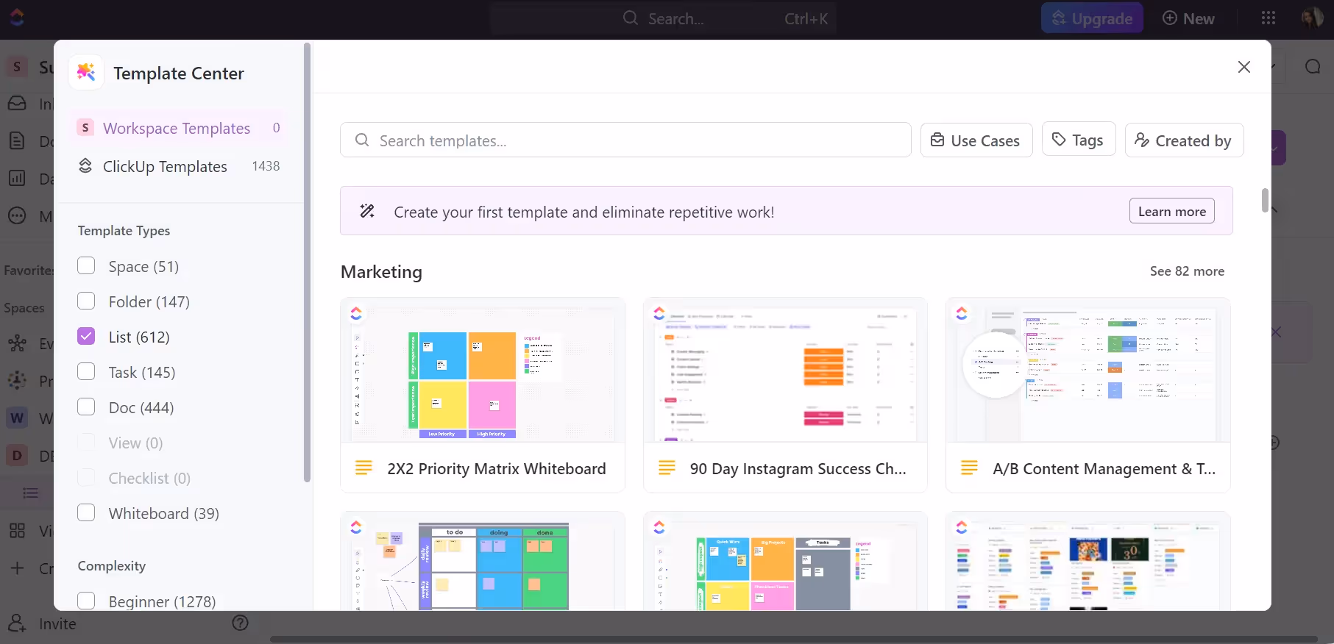
Task: Expand the Tags filter dropdown
Action: tap(1078, 140)
